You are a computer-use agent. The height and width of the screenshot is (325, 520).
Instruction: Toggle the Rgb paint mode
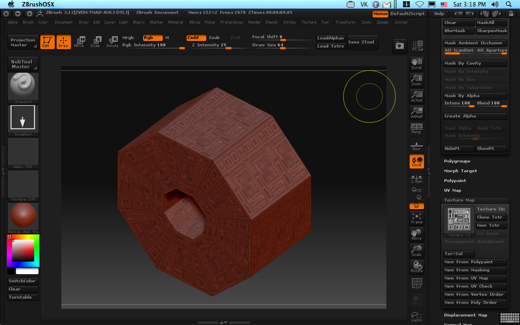153,38
